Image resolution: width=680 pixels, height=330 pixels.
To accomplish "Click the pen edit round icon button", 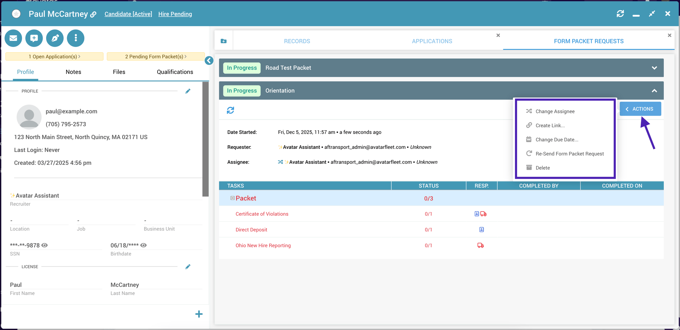I will [55, 38].
